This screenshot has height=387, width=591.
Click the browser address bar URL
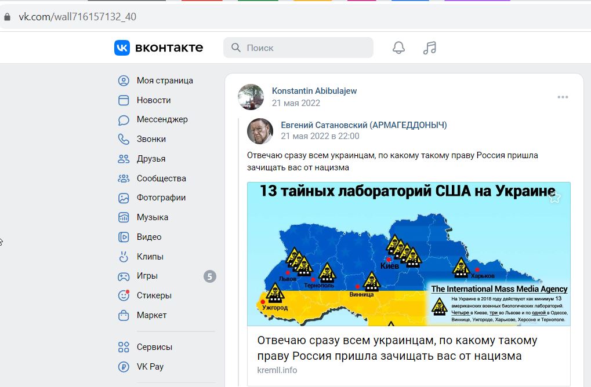tap(78, 17)
